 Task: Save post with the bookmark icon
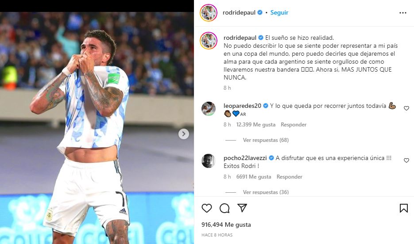point(404,208)
